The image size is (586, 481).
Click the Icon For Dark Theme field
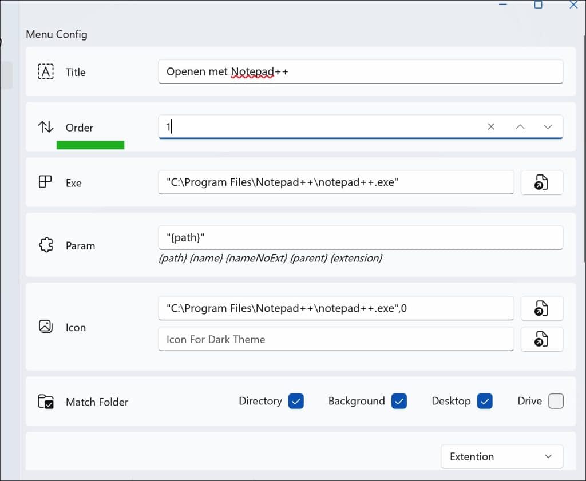pyautogui.click(x=335, y=339)
